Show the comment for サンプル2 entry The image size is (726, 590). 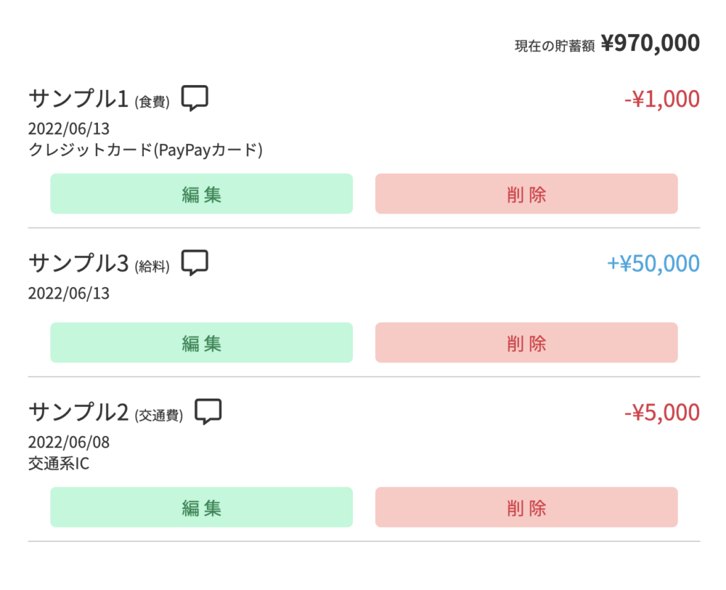point(208,412)
